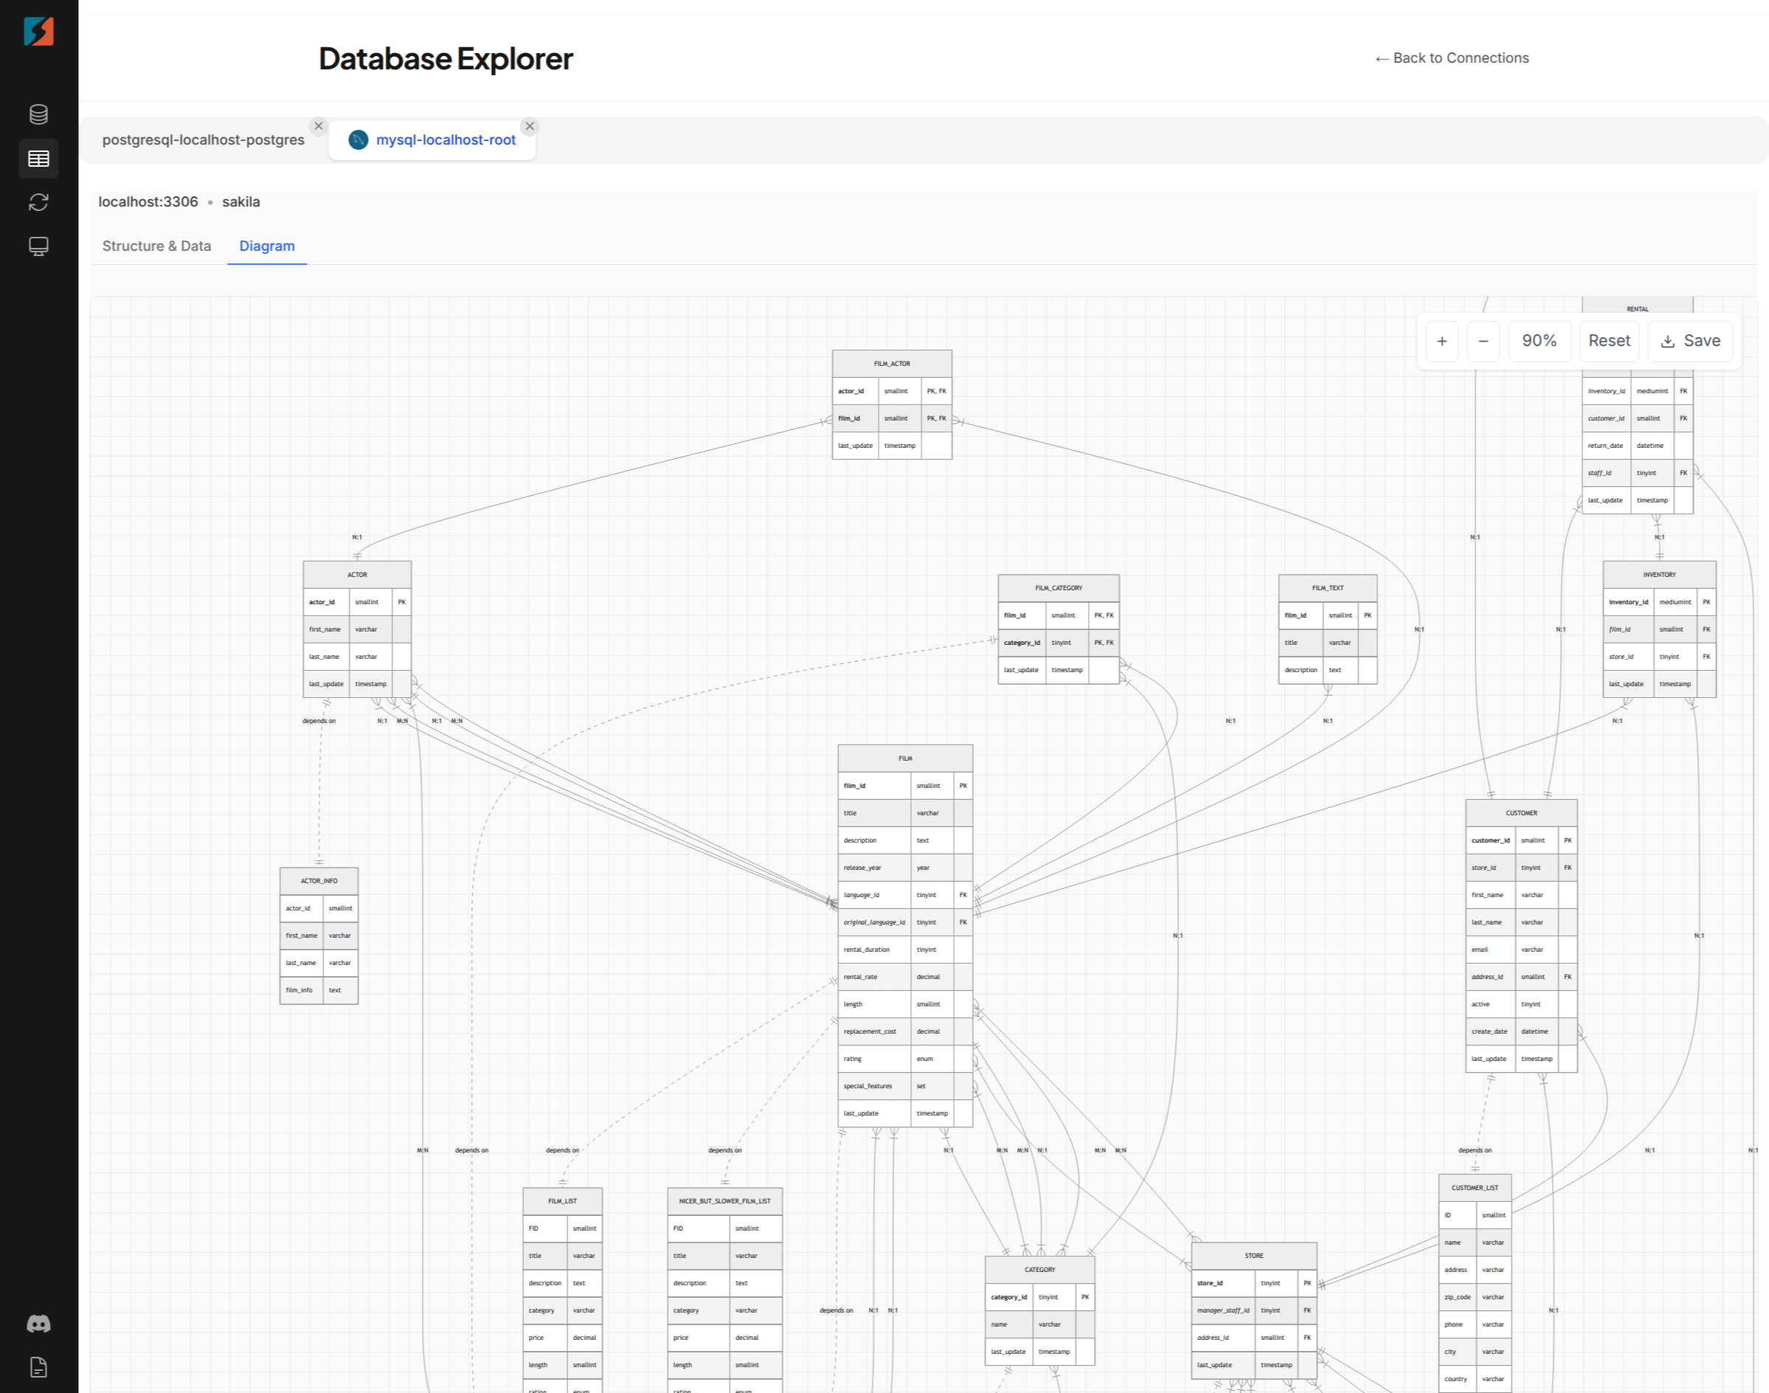Viewport: 1769px width, 1393px height.
Task: Close the mysql-localhost-root connection tab
Action: (530, 126)
